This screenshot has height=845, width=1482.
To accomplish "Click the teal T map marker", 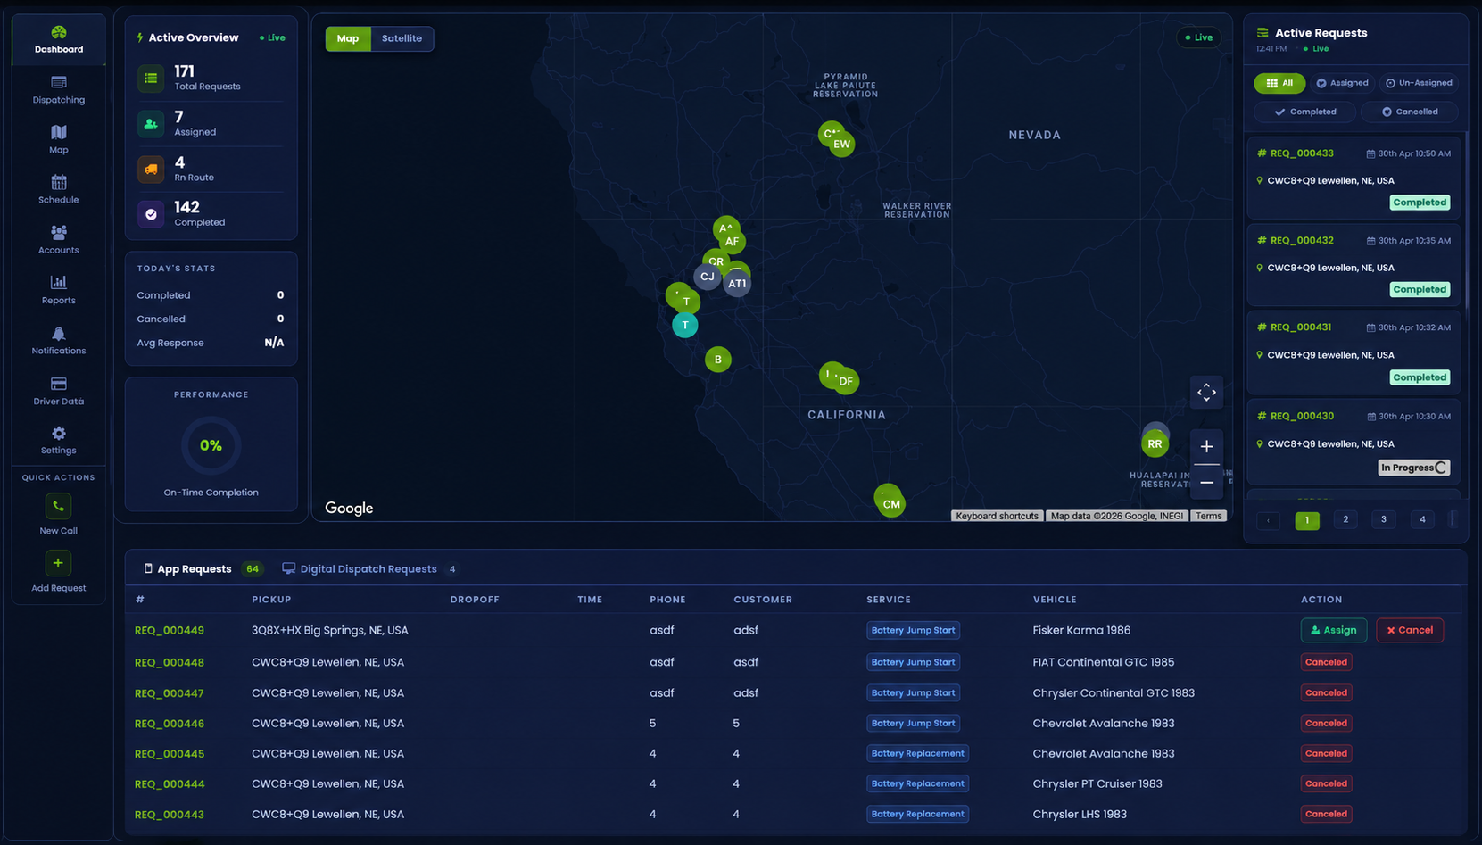I will pos(685,325).
